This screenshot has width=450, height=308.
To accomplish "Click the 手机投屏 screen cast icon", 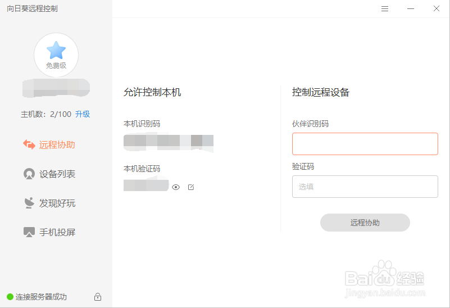I will [x=29, y=232].
